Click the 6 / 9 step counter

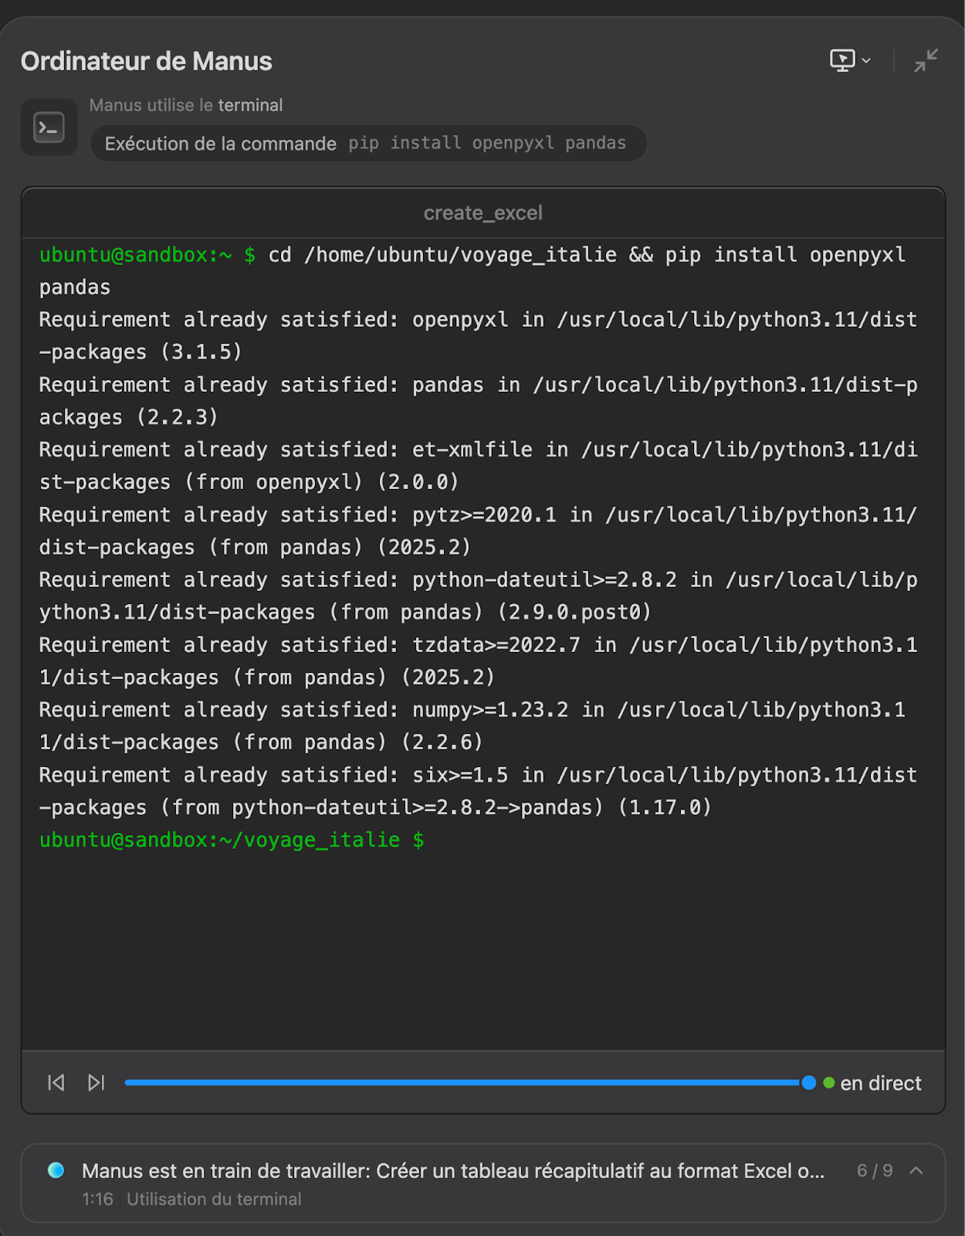[x=875, y=1170]
